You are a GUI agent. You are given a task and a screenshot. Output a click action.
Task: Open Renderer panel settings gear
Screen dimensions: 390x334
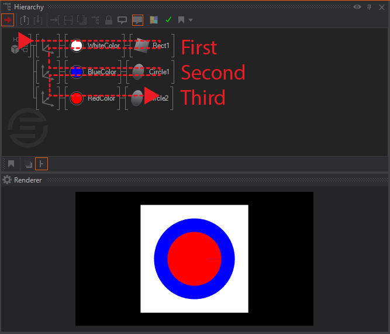(7, 180)
